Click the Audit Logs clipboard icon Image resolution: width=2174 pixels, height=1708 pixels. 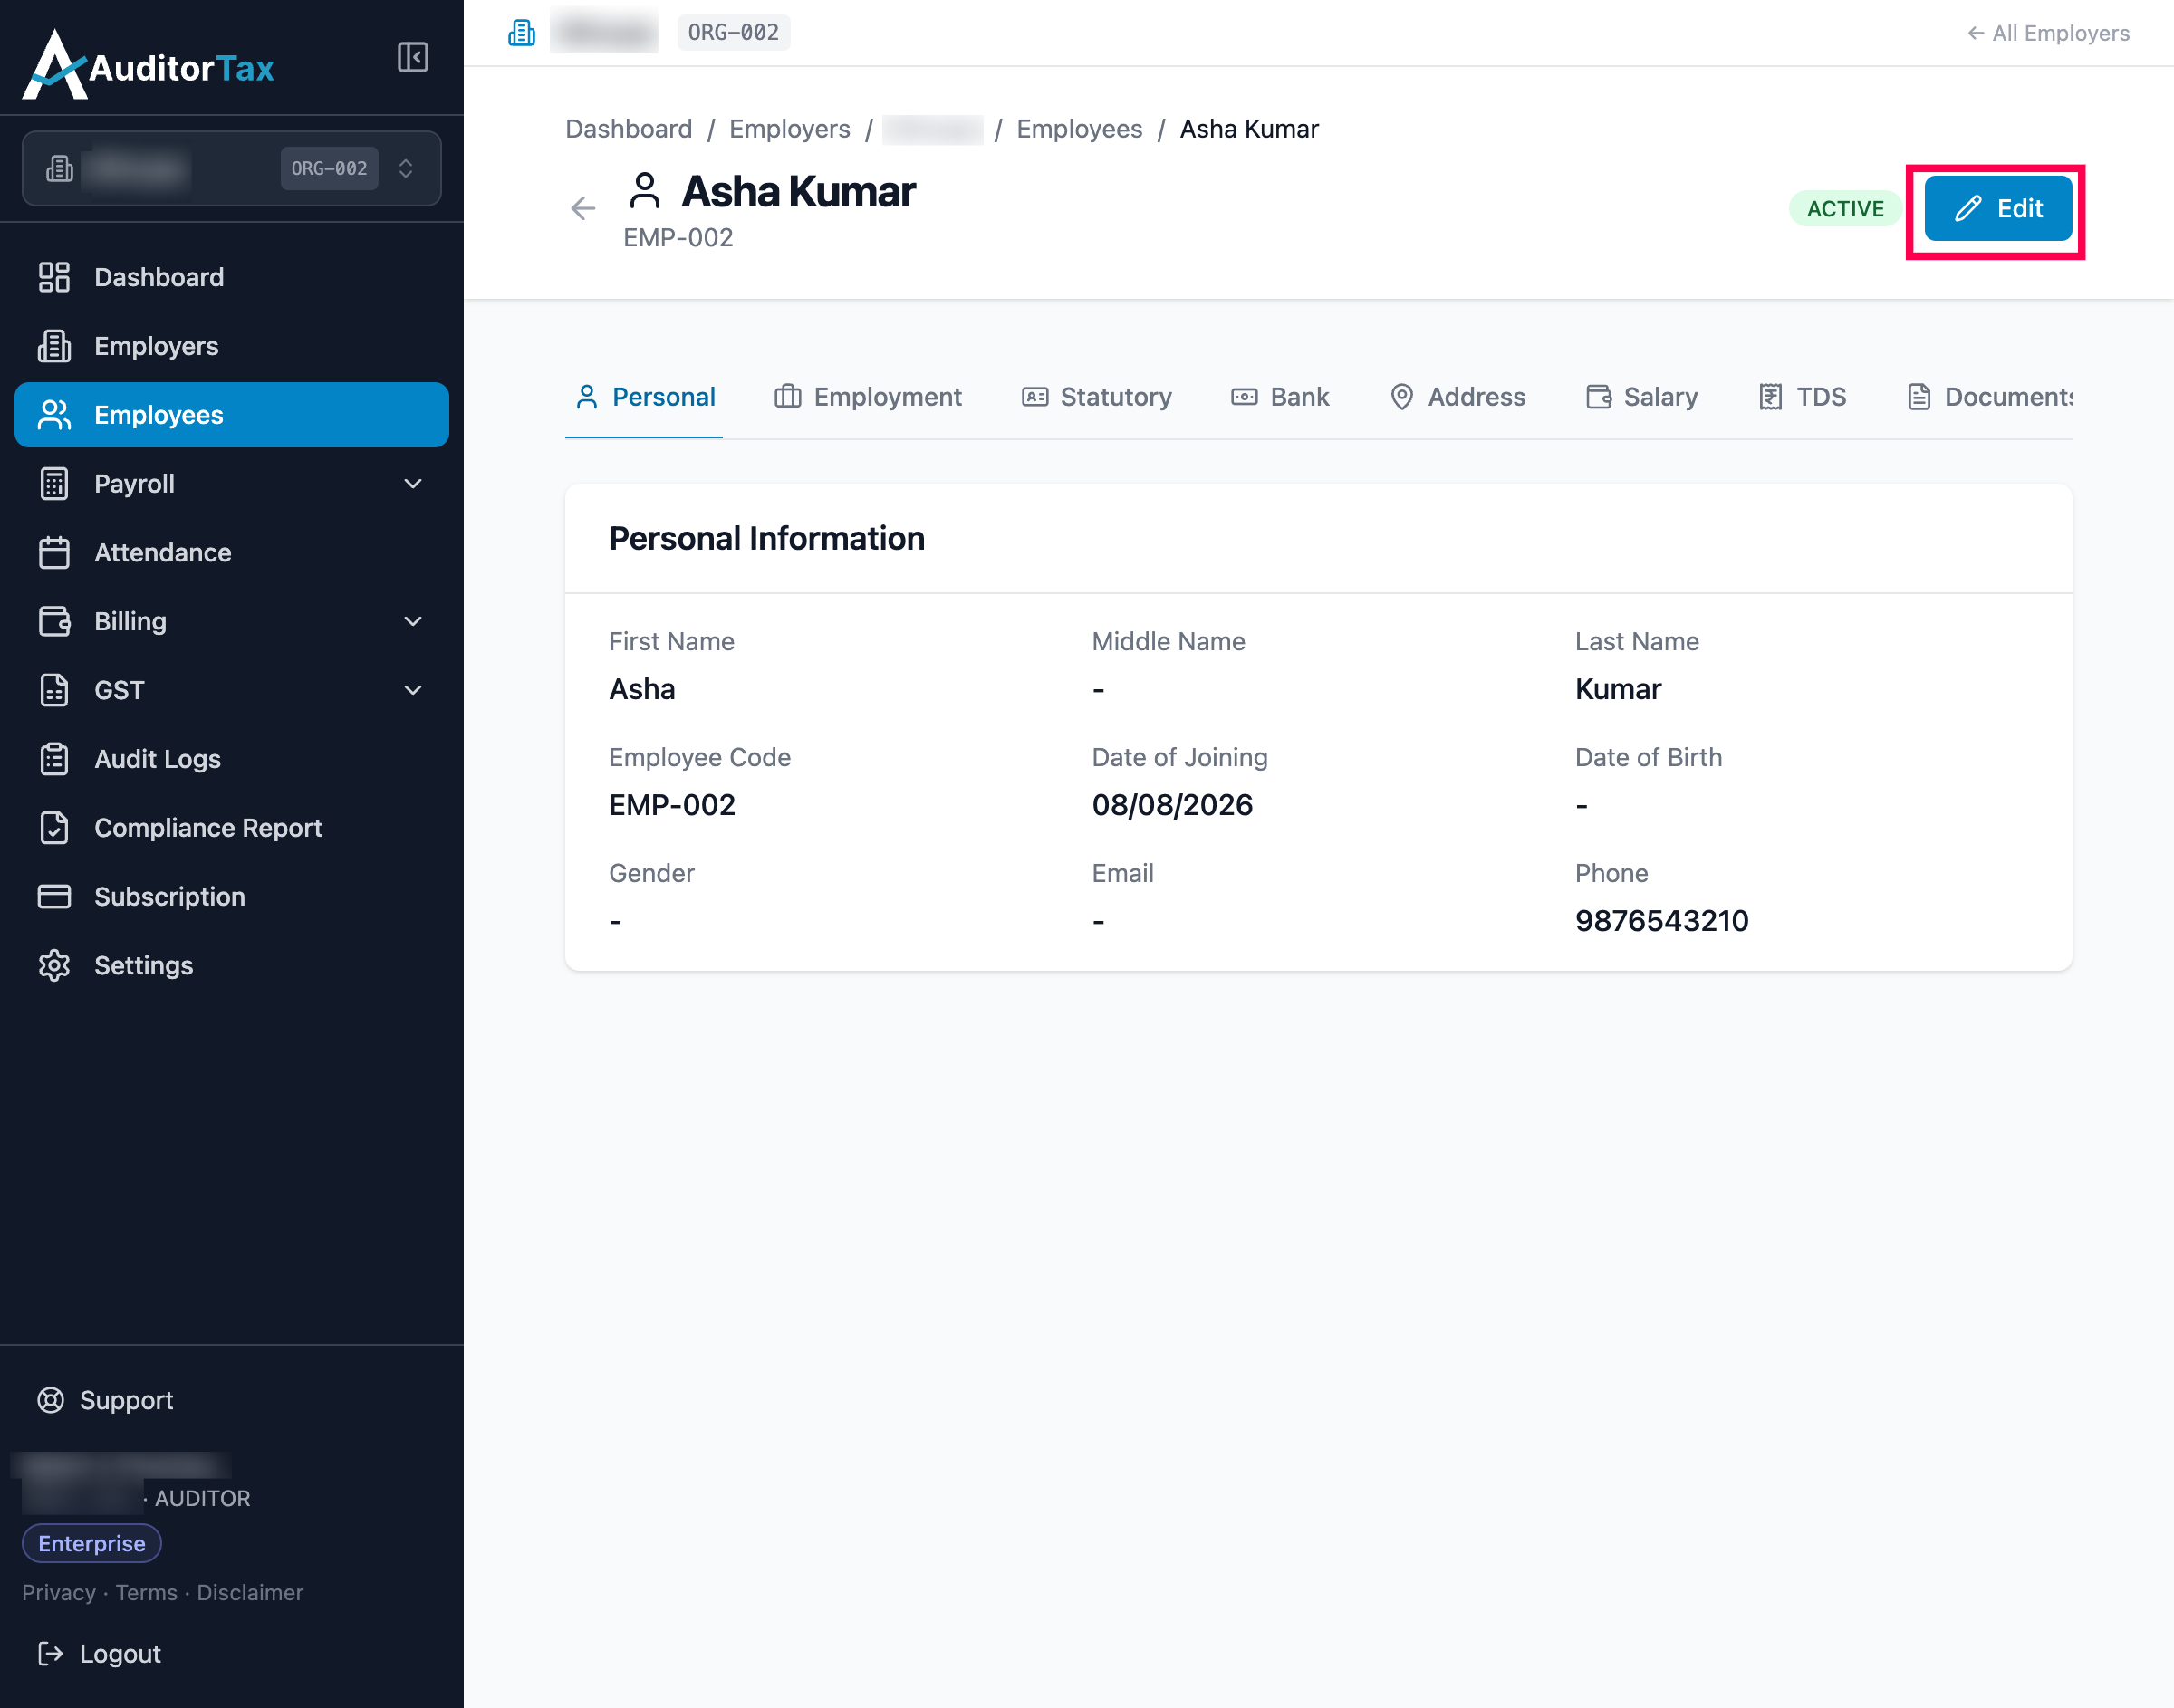pyautogui.click(x=54, y=759)
